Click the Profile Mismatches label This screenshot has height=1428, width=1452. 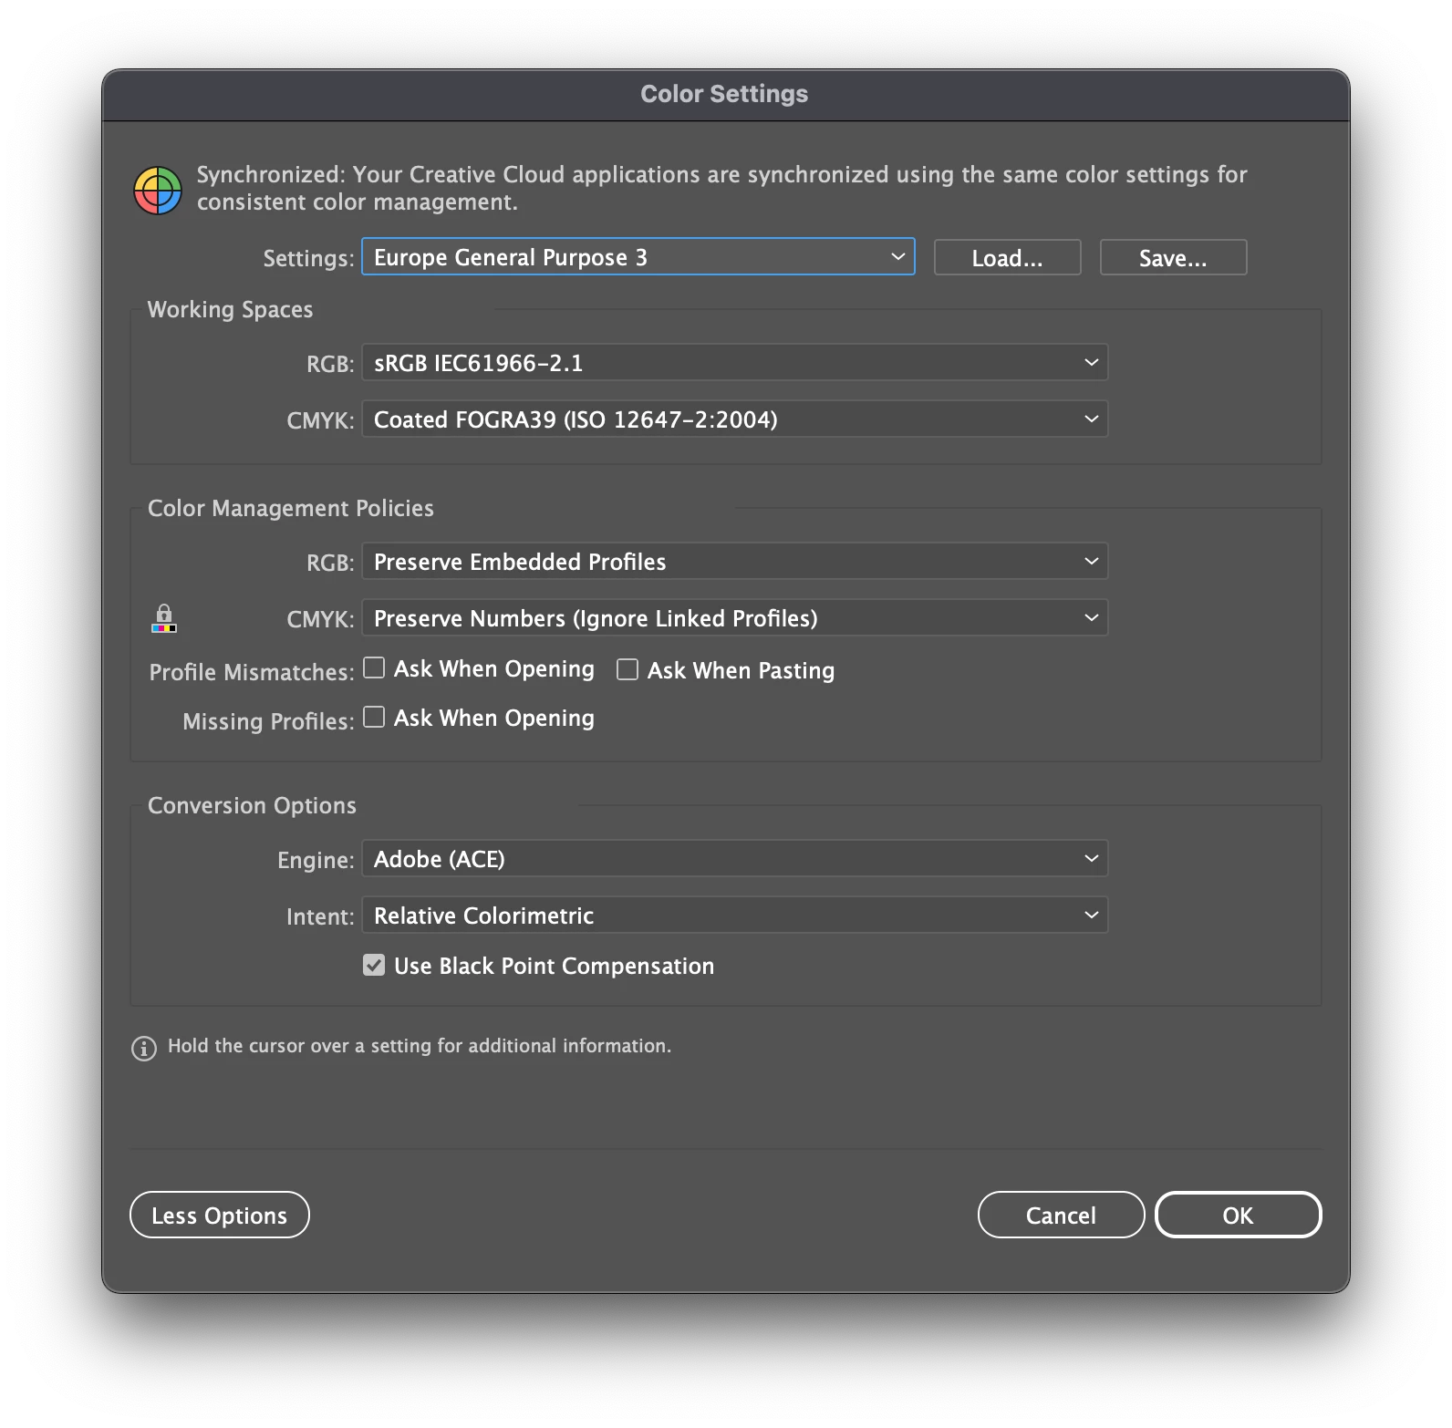(252, 672)
